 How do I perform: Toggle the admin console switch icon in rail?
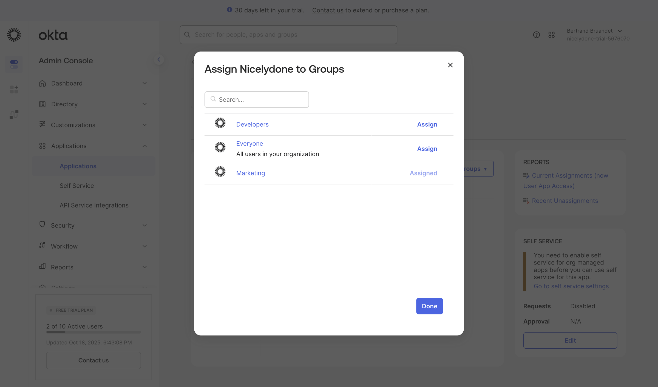pyautogui.click(x=14, y=64)
